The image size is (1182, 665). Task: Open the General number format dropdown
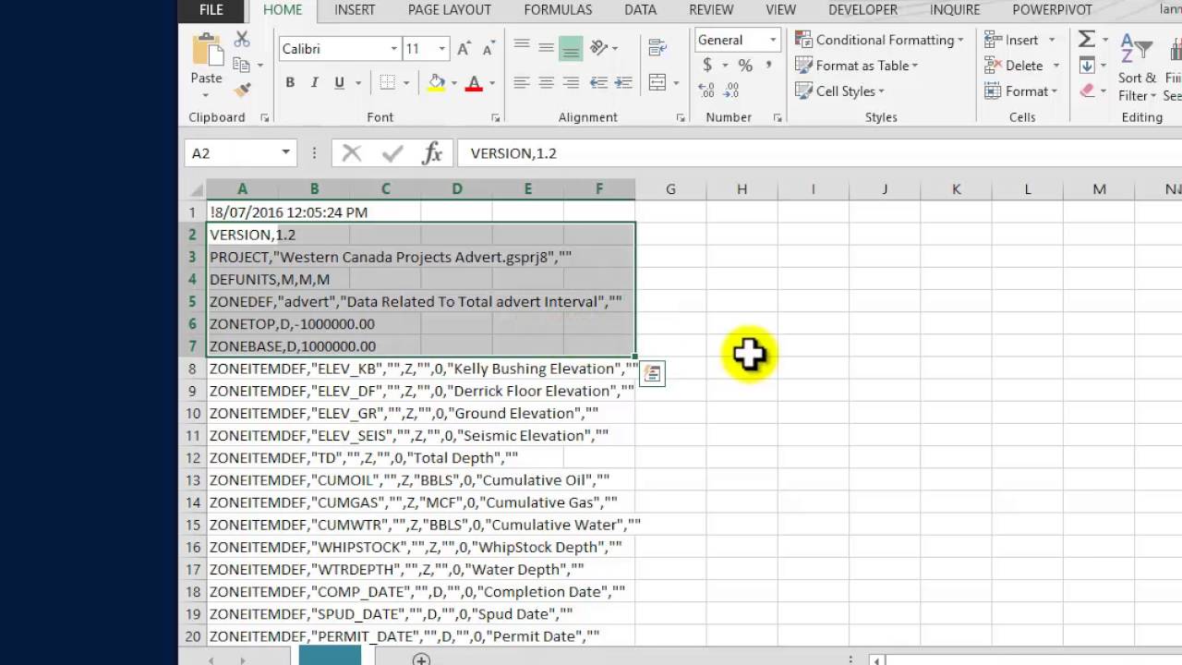coord(772,40)
